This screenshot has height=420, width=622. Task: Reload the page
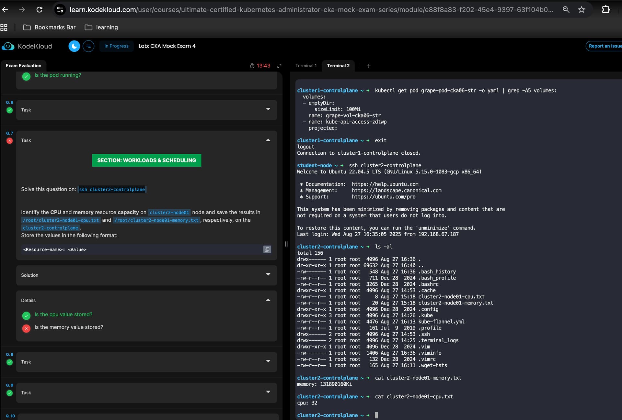click(40, 10)
